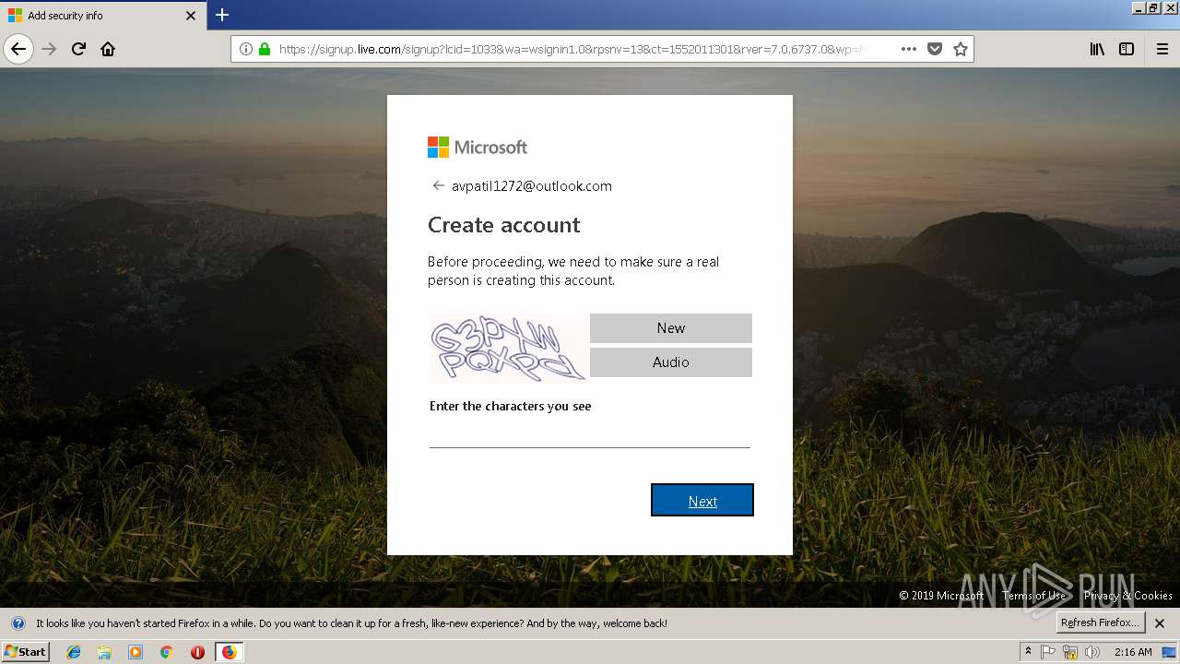Open Action Center flag icon in tray
Image resolution: width=1180 pixels, height=664 pixels.
click(1048, 652)
